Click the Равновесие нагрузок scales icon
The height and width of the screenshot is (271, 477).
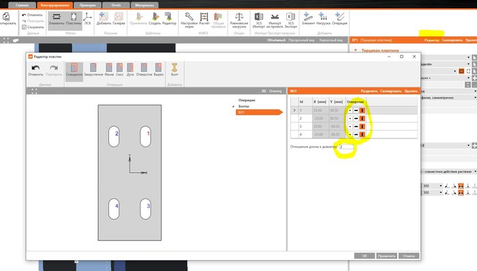(x=238, y=20)
